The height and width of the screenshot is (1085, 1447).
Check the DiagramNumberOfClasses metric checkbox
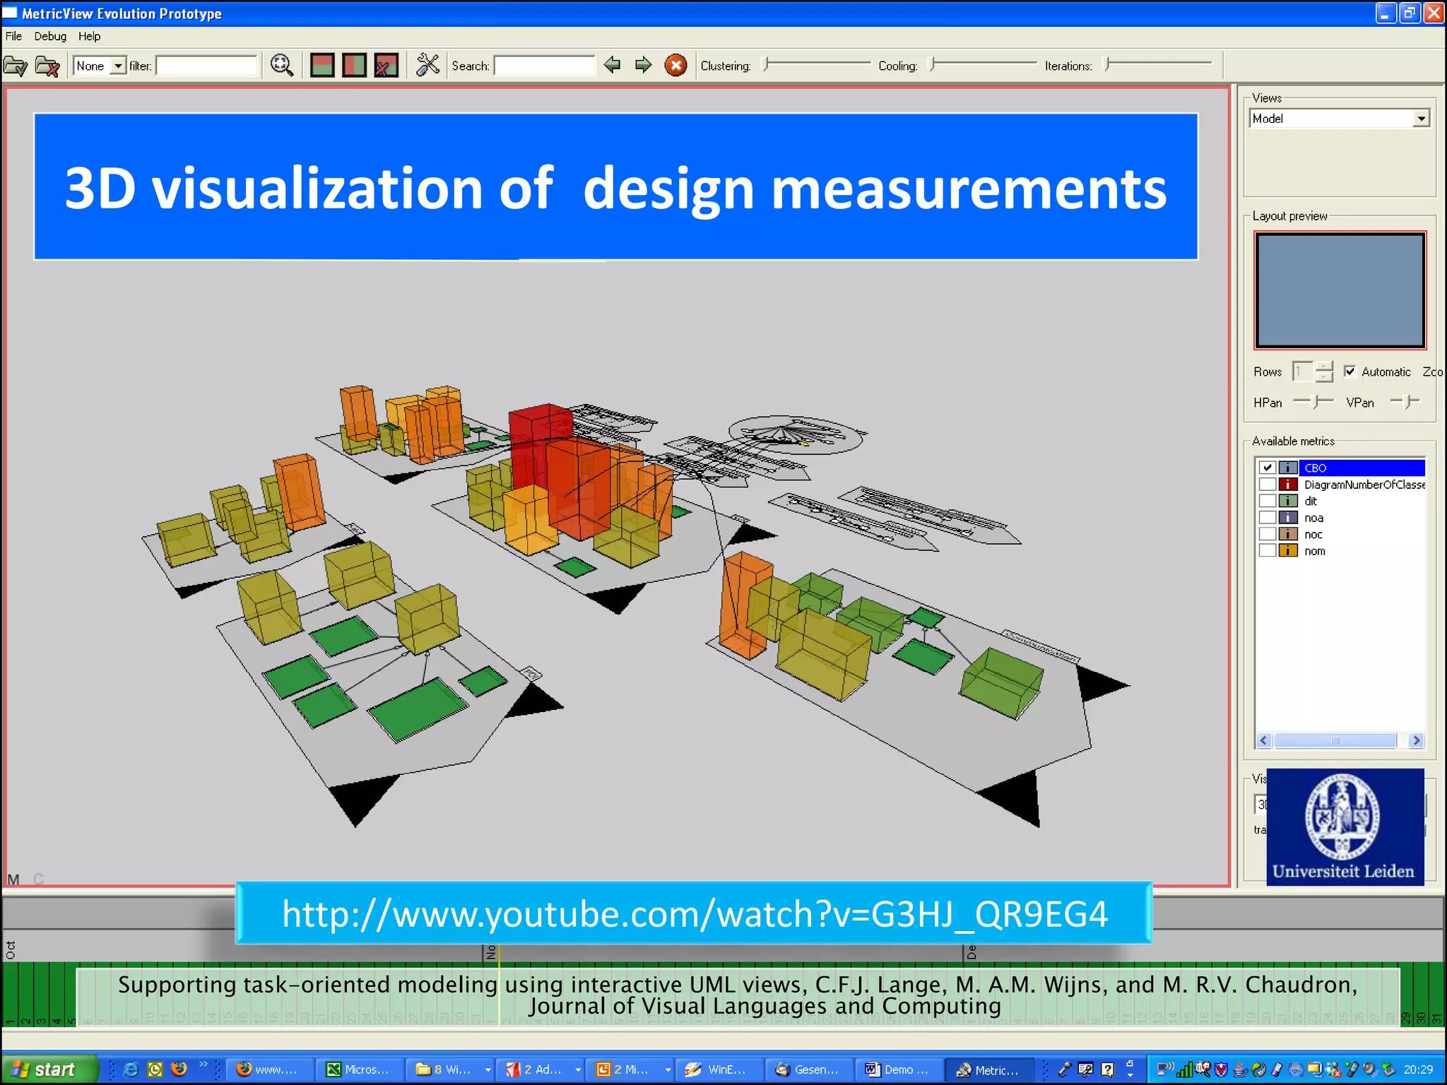pos(1268,484)
